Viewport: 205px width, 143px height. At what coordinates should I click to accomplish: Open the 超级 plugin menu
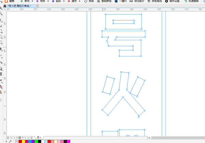click(56, 1)
